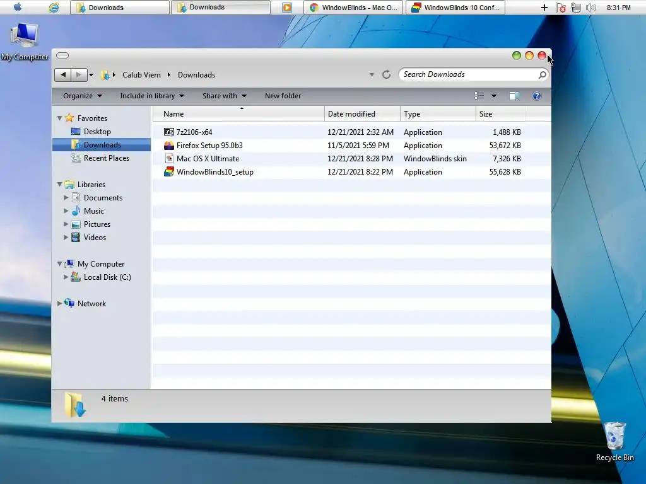
Task: Open the Organize menu
Action: tap(83, 96)
